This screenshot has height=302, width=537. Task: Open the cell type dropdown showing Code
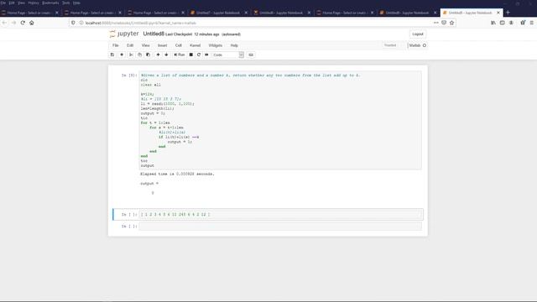(227, 55)
